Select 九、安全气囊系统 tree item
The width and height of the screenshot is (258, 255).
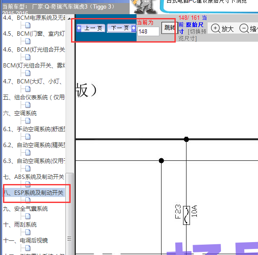pyautogui.click(x=25, y=209)
